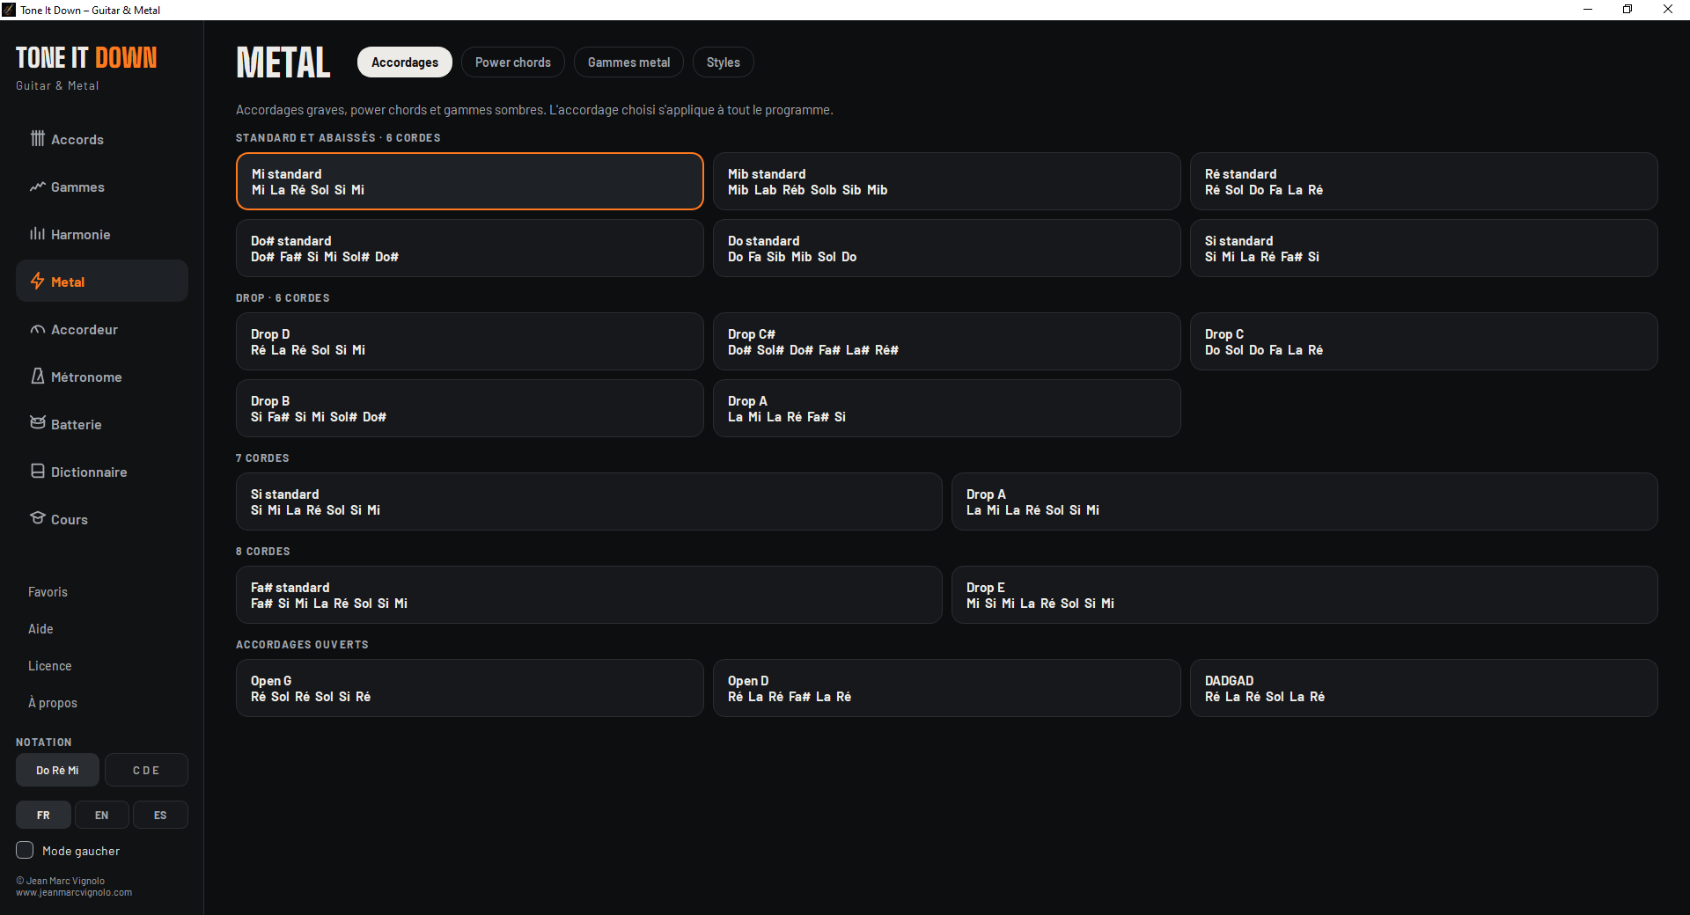
Task: Switch notation to C D E
Action: (x=146, y=770)
